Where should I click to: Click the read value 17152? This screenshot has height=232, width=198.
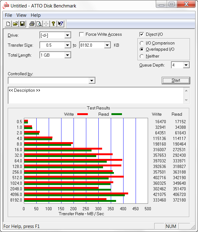pos(180,122)
